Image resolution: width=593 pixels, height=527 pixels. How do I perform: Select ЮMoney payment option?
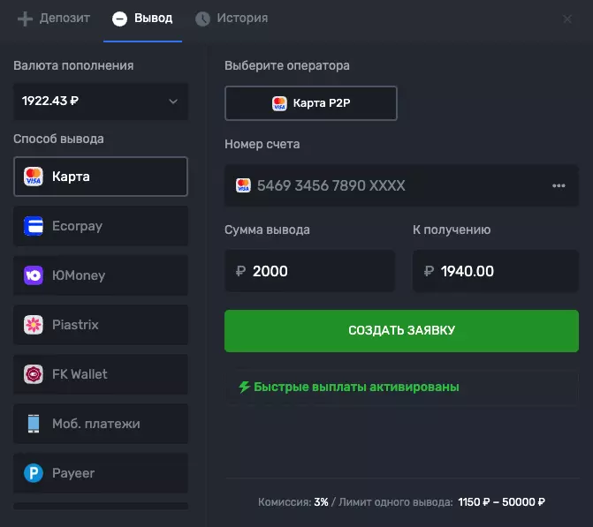pos(101,275)
